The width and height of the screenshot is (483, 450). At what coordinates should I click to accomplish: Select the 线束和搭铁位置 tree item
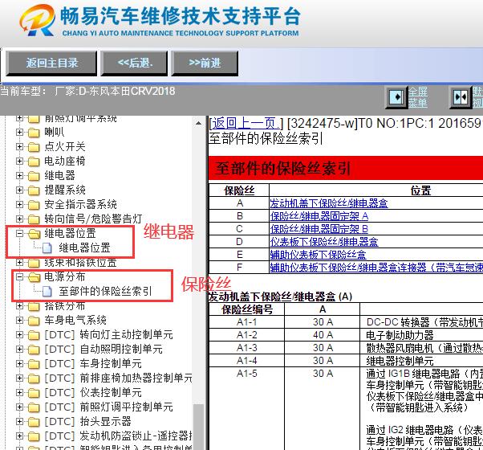click(x=80, y=263)
